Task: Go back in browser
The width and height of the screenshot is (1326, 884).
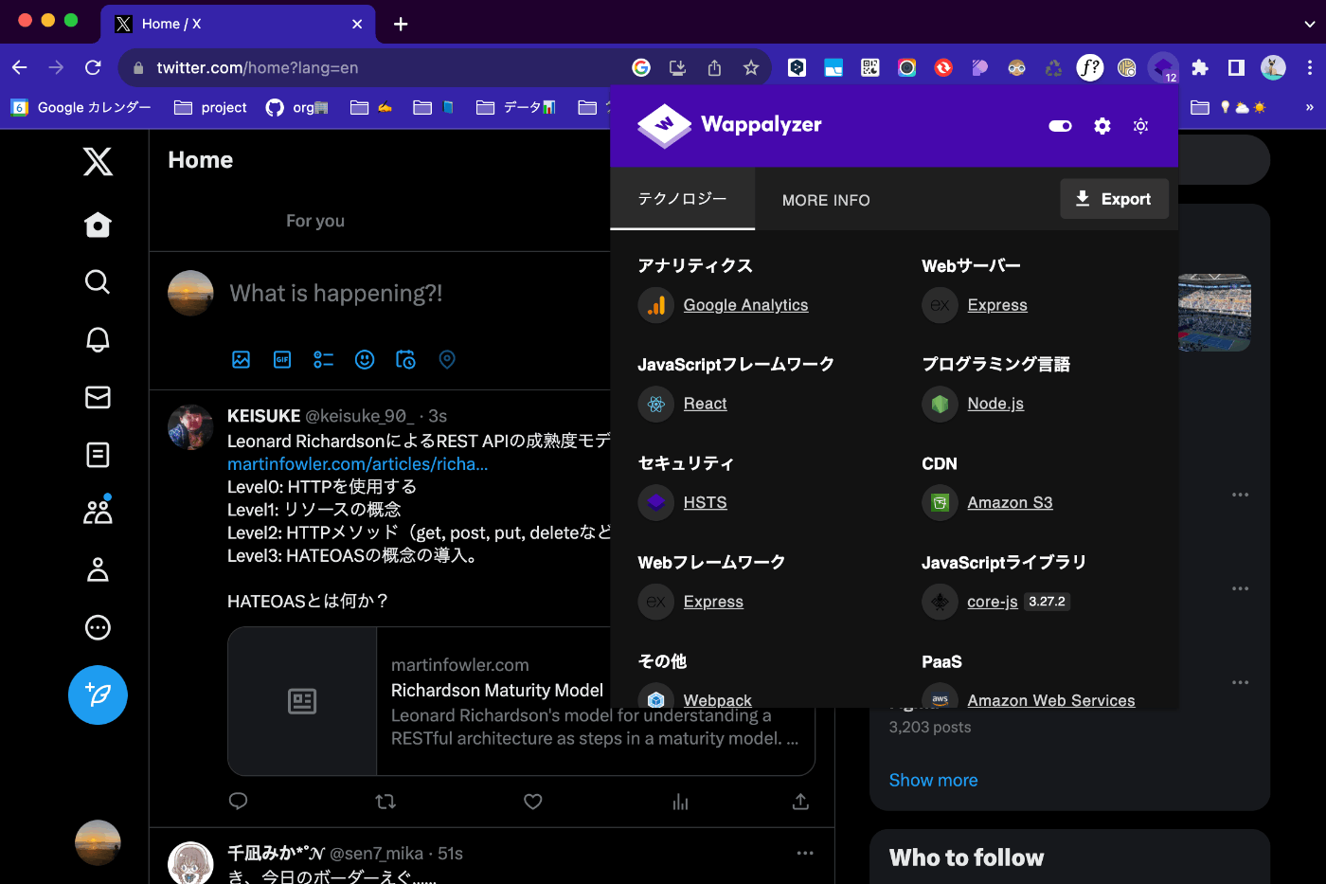Action: 20,67
